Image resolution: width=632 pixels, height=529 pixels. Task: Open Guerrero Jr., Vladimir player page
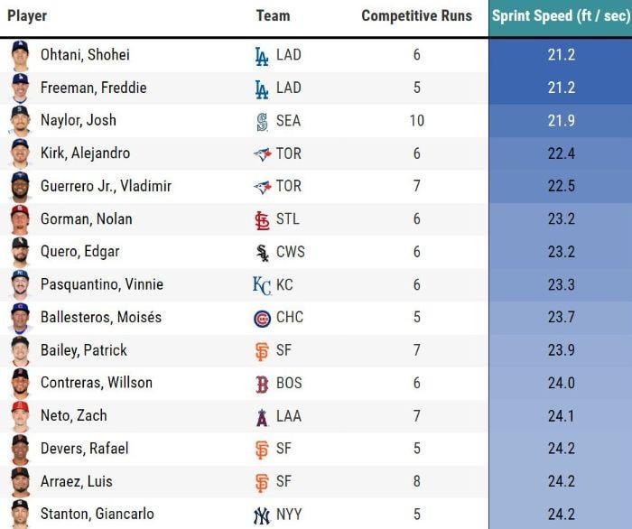pyautogui.click(x=106, y=186)
